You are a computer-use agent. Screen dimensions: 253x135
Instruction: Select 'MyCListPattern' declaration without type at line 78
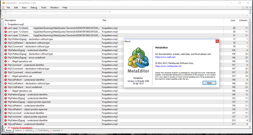(x=126, y=43)
